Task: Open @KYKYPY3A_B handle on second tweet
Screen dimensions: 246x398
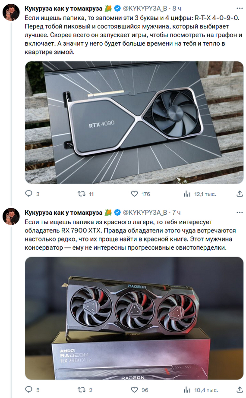Action: 145,213
